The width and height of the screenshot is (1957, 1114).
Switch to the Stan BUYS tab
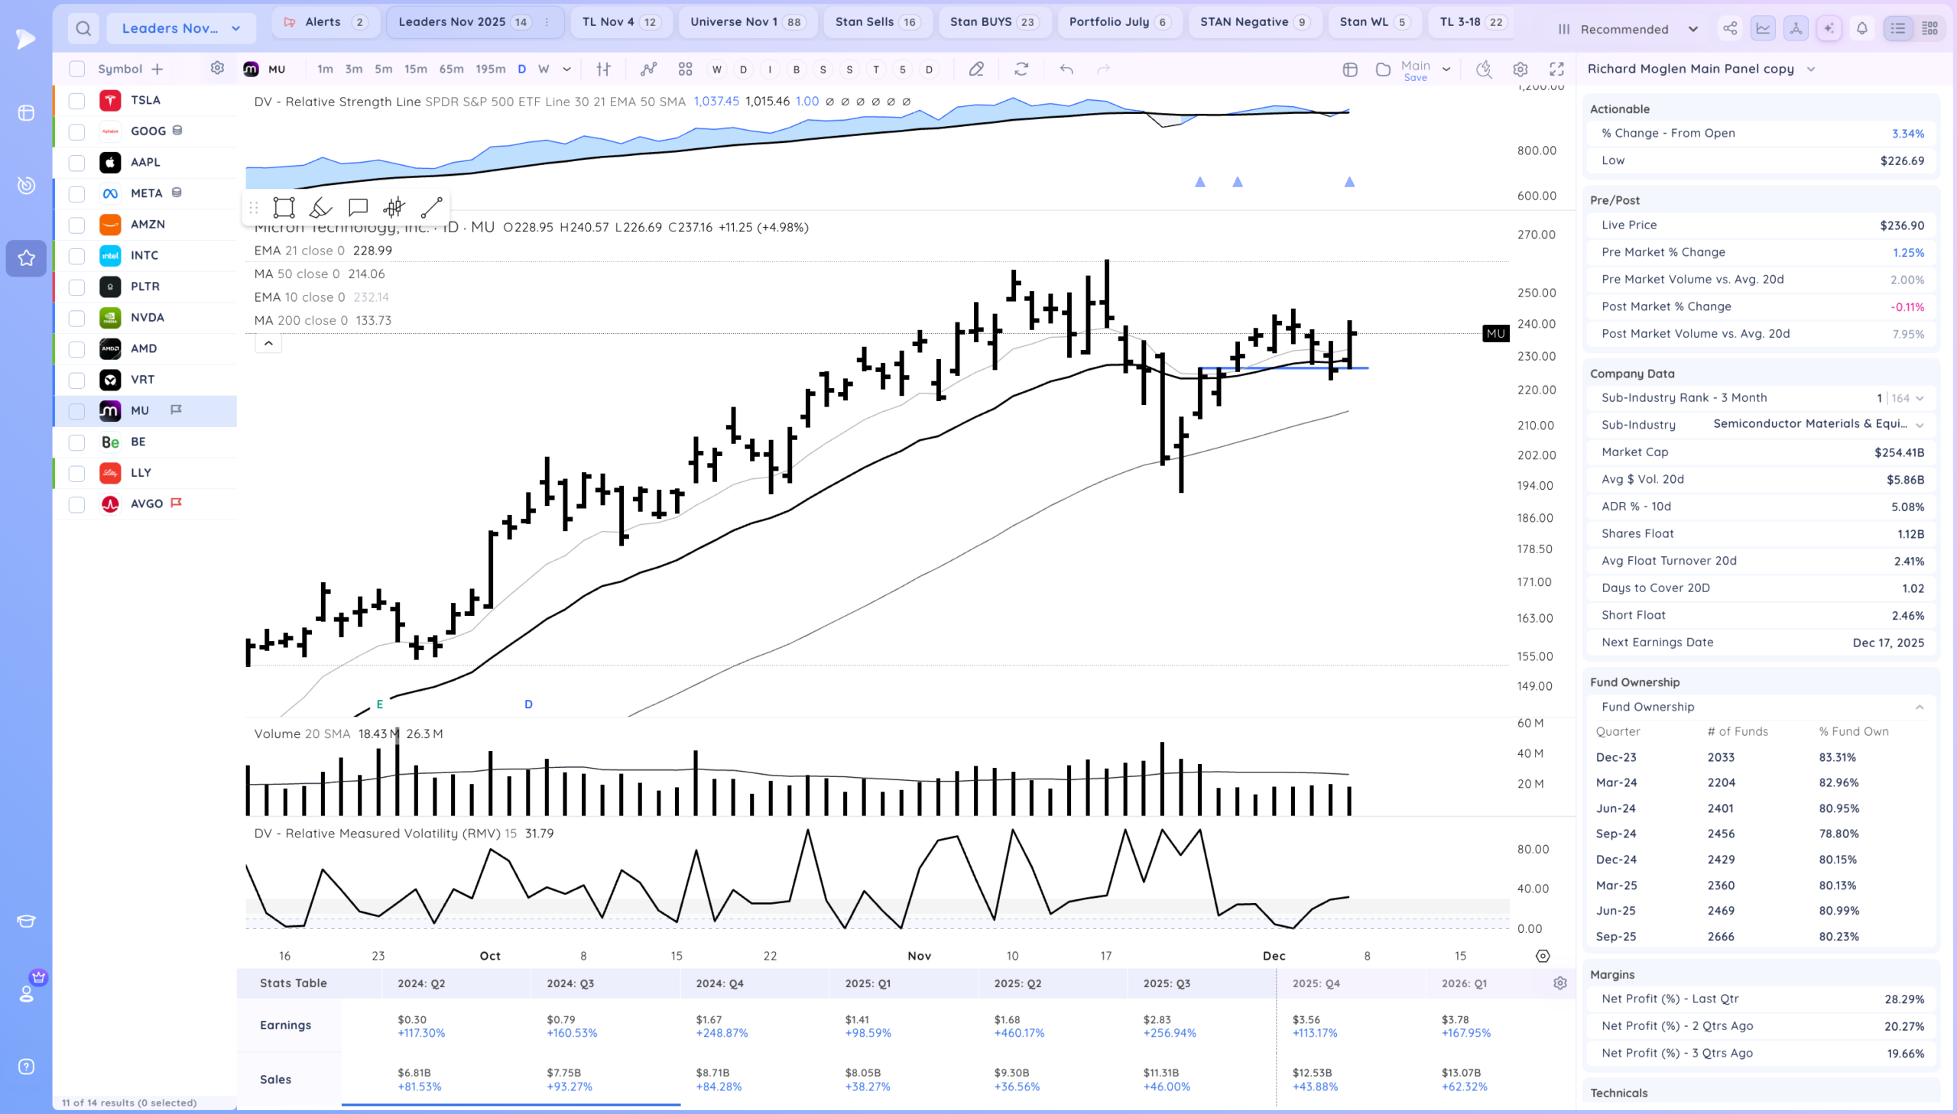(x=993, y=21)
